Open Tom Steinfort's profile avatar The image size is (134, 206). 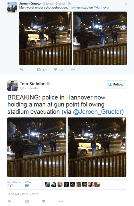[12, 86]
